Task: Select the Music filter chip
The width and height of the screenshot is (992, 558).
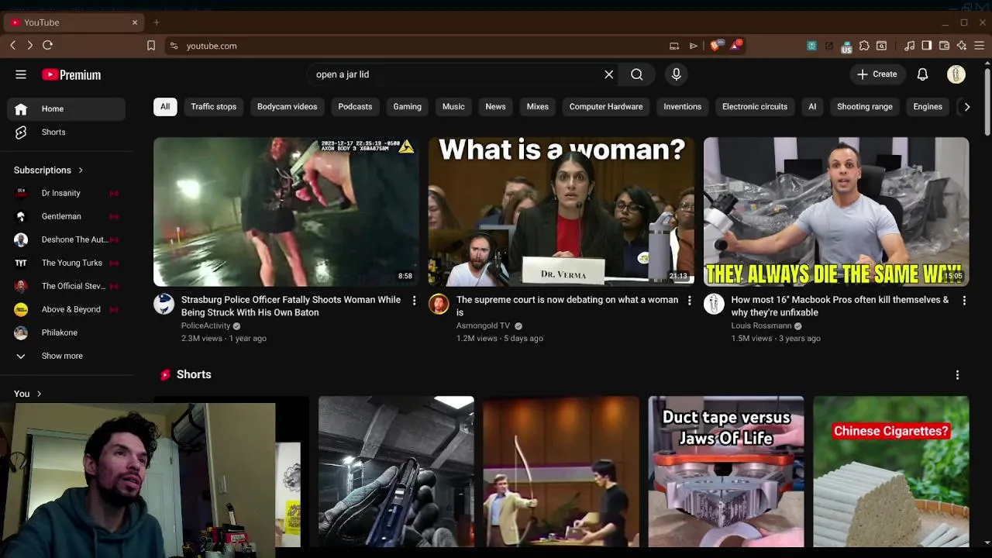Action: click(453, 107)
